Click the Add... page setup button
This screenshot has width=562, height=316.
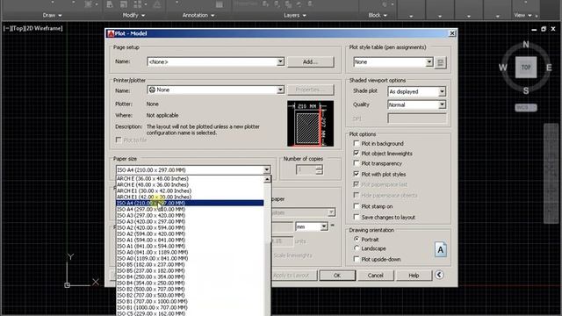click(x=310, y=61)
